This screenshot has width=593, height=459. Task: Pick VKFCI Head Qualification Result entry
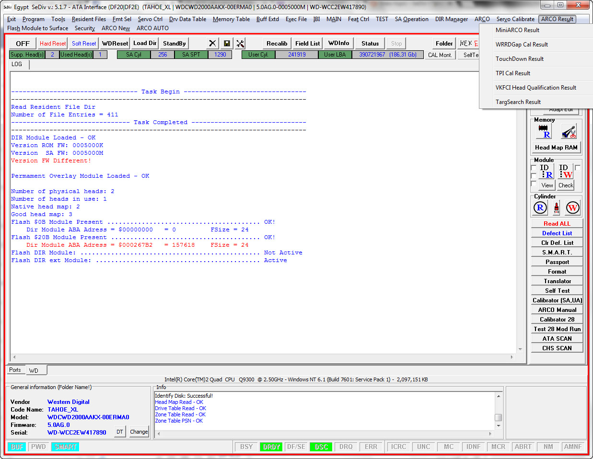[536, 87]
